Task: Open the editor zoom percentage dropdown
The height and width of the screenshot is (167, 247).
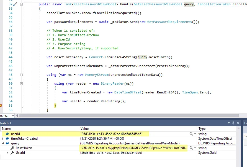Action: tap(13, 116)
